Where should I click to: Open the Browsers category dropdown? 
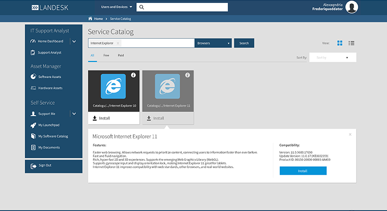[213, 43]
